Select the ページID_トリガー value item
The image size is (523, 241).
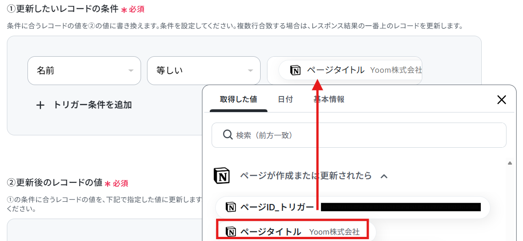[353, 207]
